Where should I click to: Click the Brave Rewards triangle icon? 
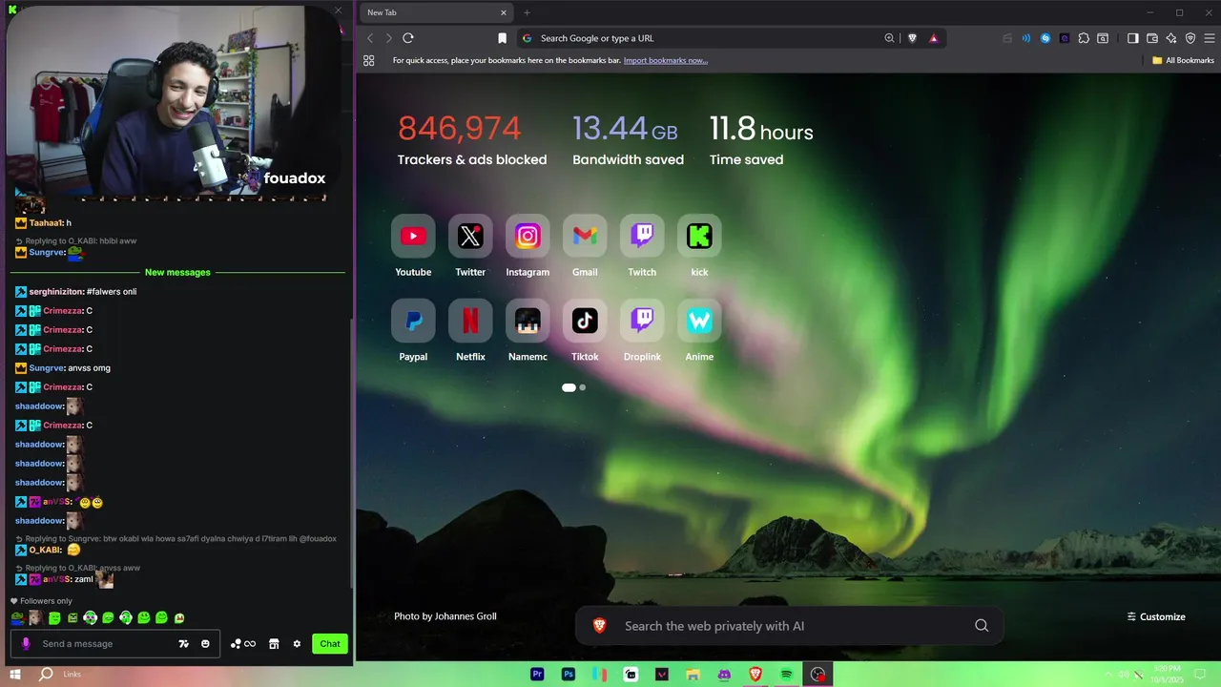coord(933,38)
